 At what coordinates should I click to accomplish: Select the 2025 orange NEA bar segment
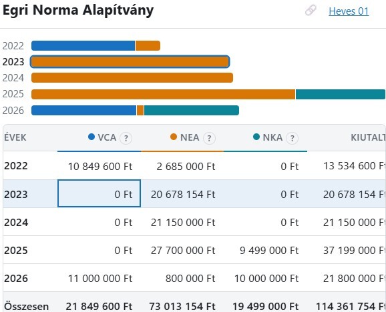pyautogui.click(x=163, y=95)
